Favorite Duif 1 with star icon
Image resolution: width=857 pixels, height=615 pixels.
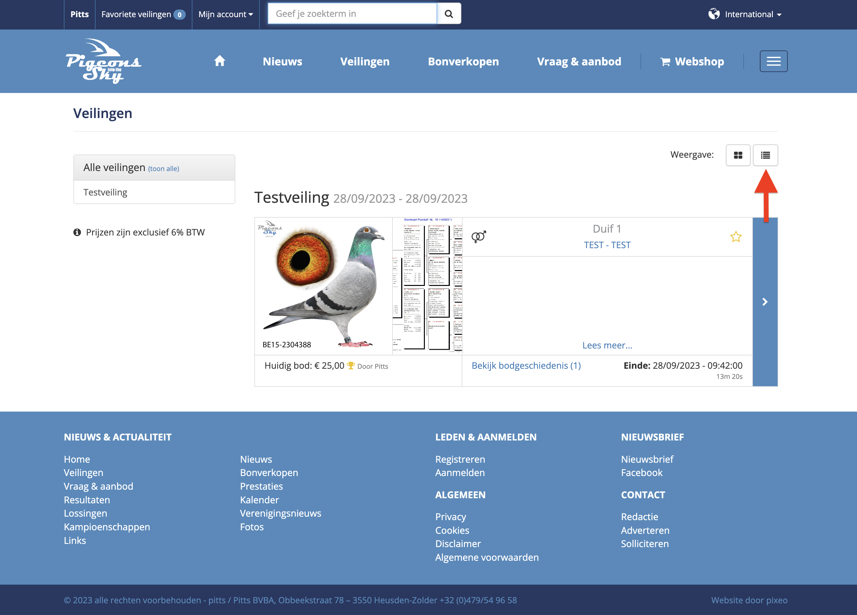pyautogui.click(x=736, y=237)
